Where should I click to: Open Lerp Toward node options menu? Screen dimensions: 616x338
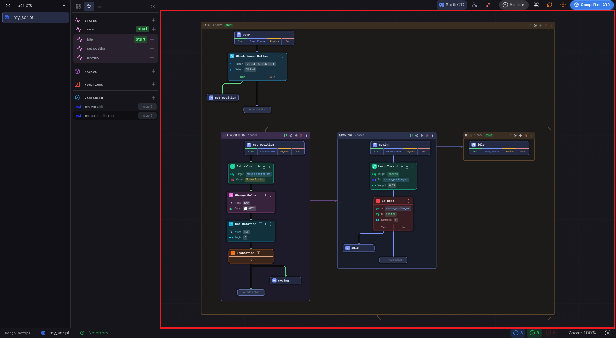(412, 166)
